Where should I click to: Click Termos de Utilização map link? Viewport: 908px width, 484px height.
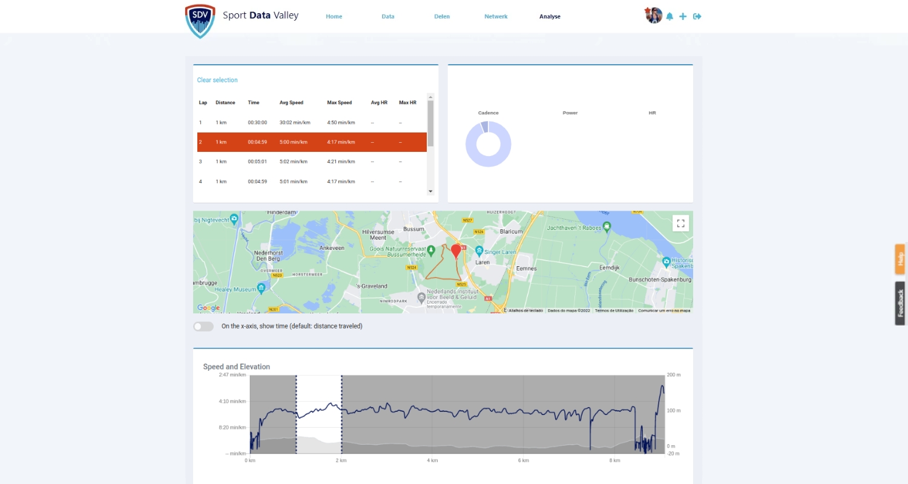pyautogui.click(x=614, y=310)
